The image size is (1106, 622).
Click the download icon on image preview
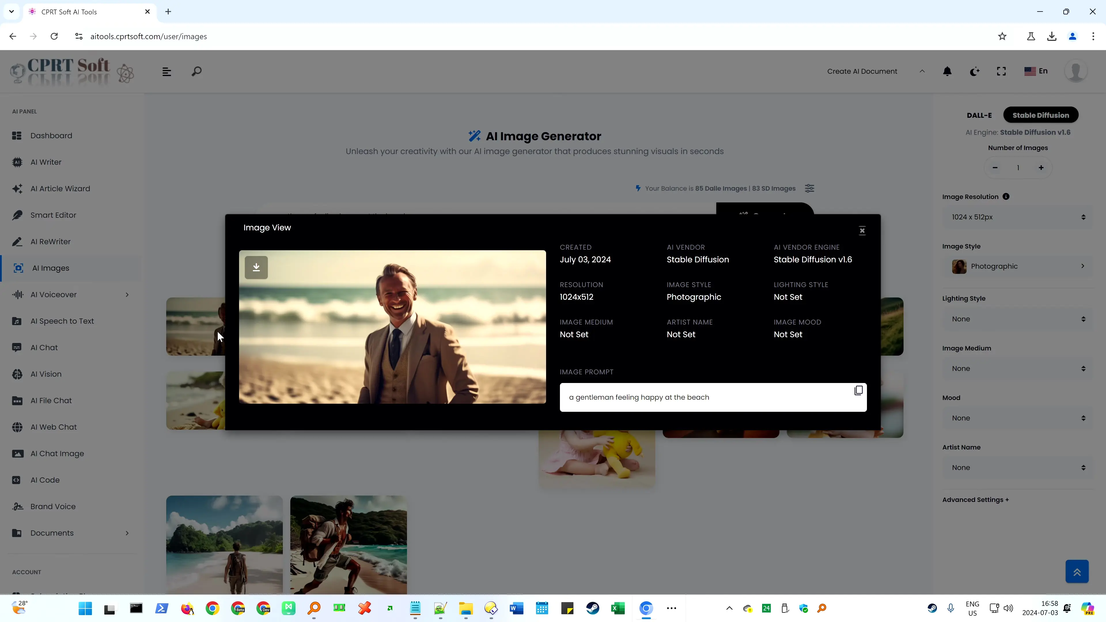(256, 267)
